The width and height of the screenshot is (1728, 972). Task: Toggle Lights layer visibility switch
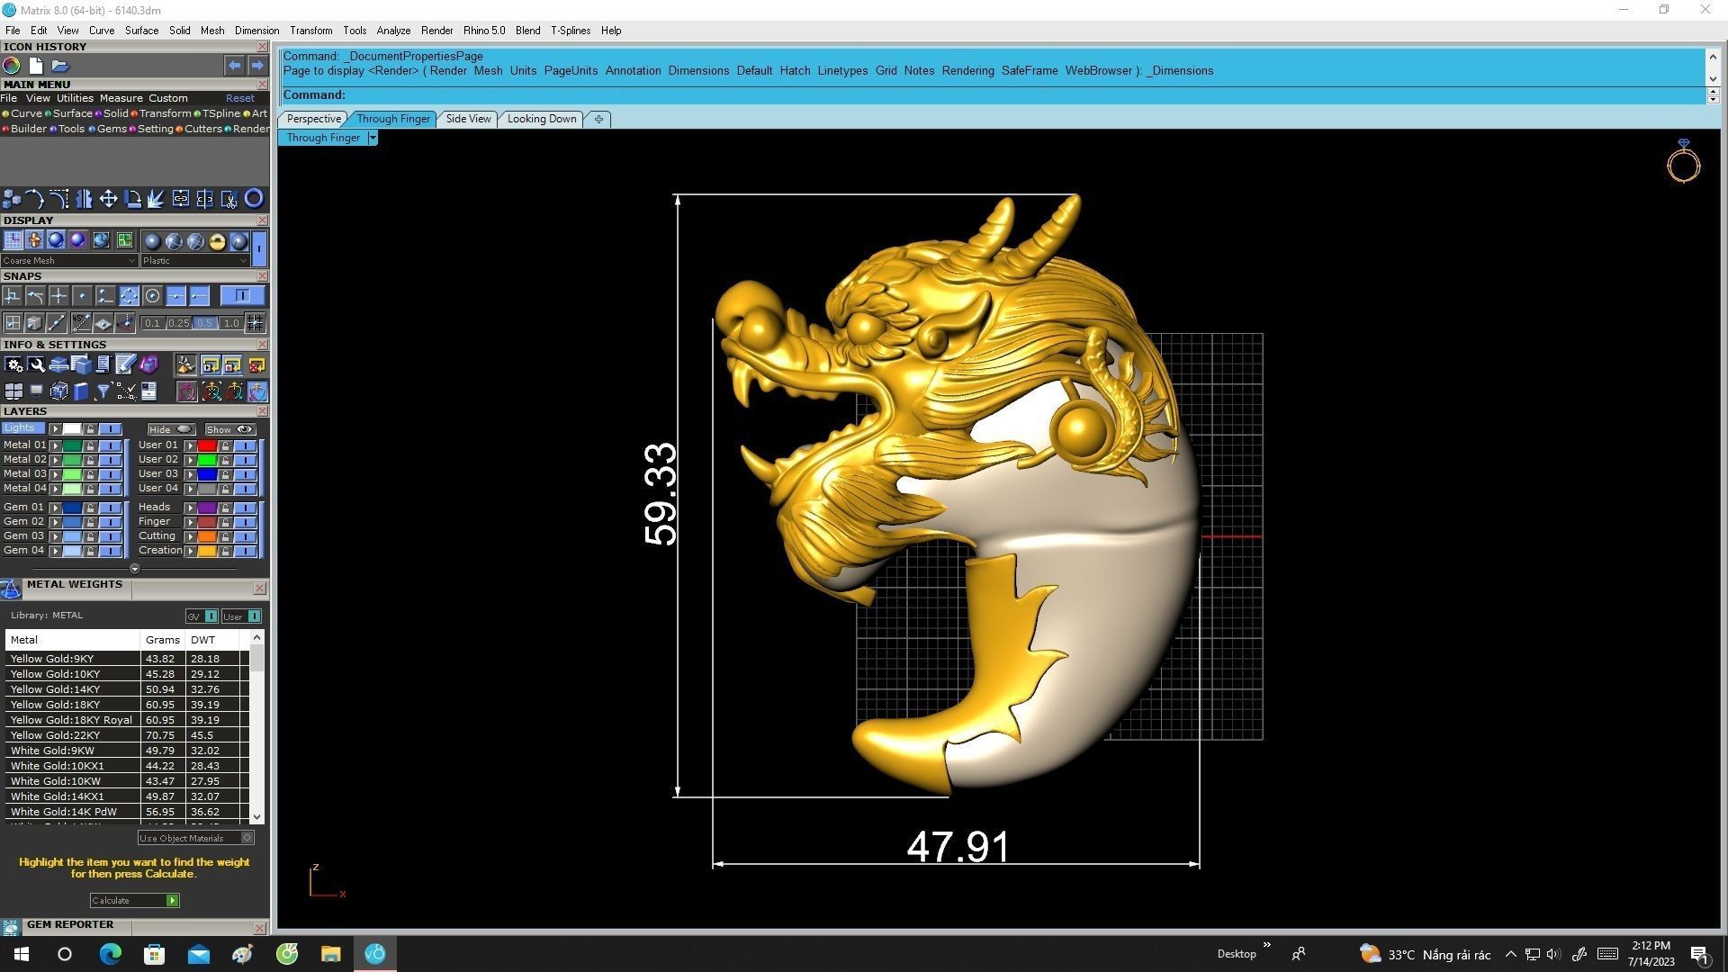pos(110,429)
